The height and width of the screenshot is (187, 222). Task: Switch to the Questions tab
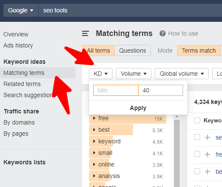click(x=133, y=50)
